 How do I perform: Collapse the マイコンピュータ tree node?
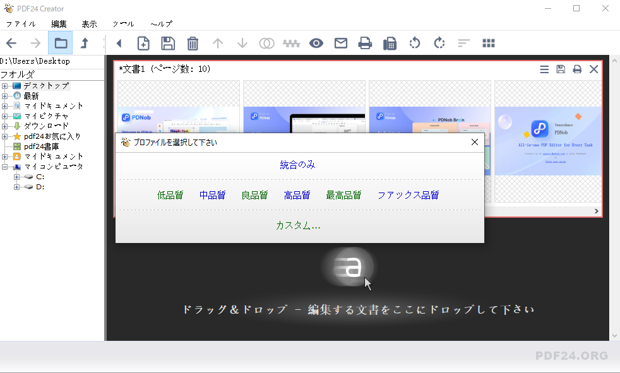(4, 167)
